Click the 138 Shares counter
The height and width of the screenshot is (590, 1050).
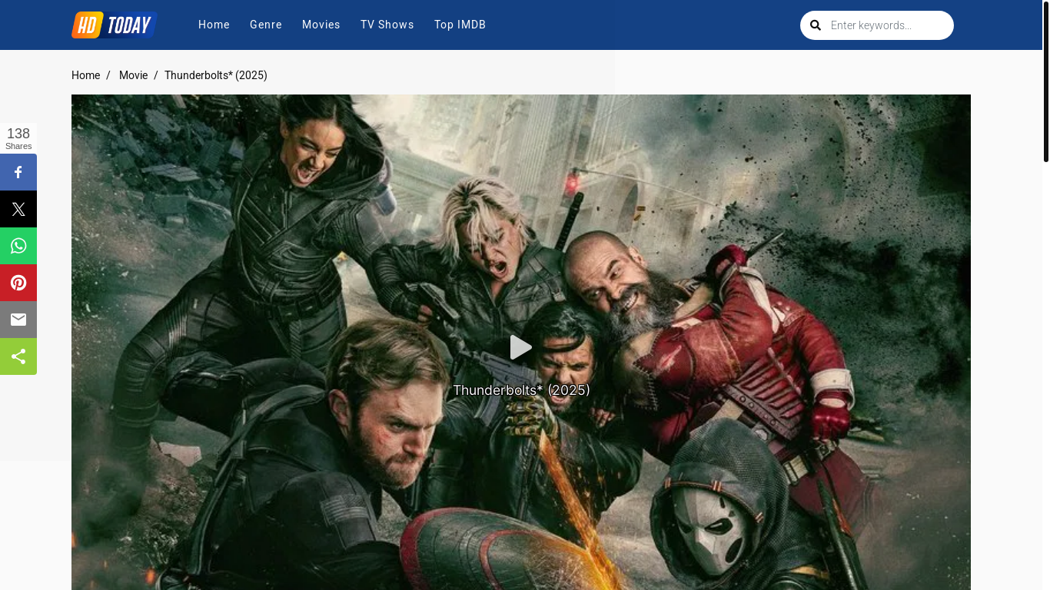[x=18, y=138]
